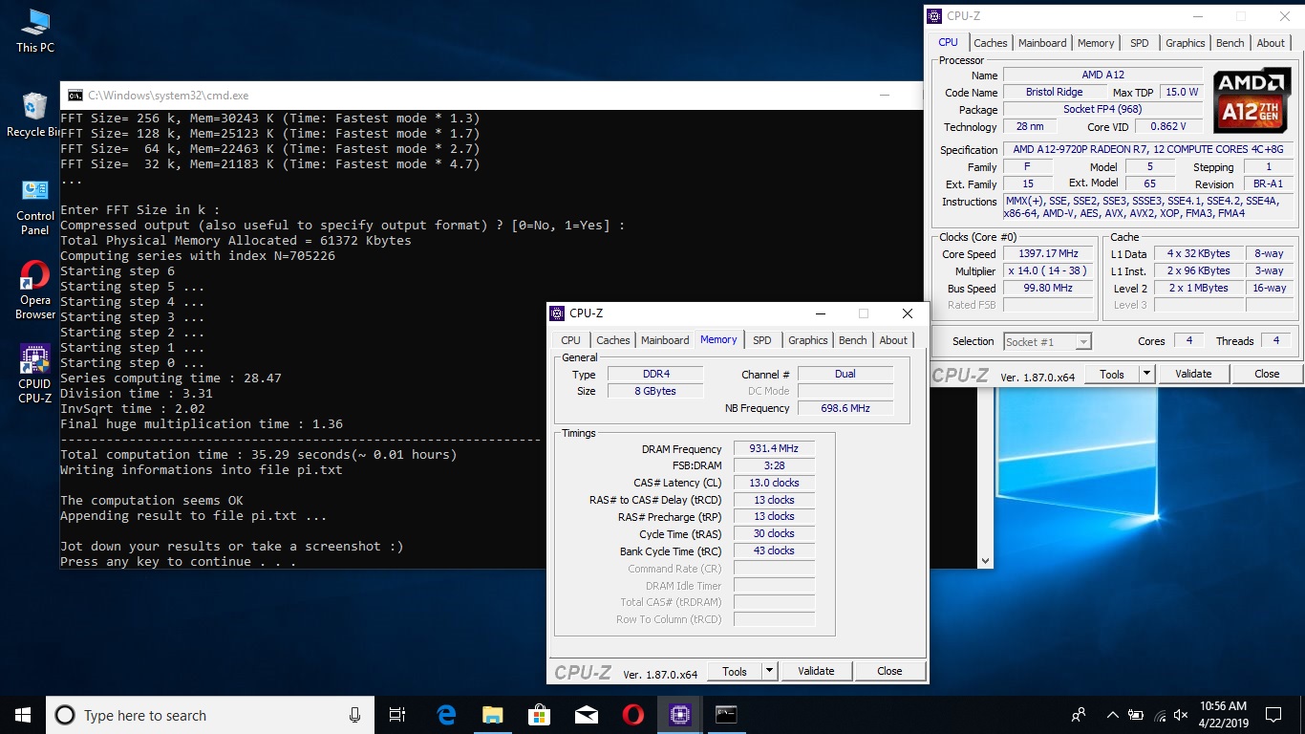Check battery status tray icon
The height and width of the screenshot is (734, 1305).
click(x=1136, y=715)
